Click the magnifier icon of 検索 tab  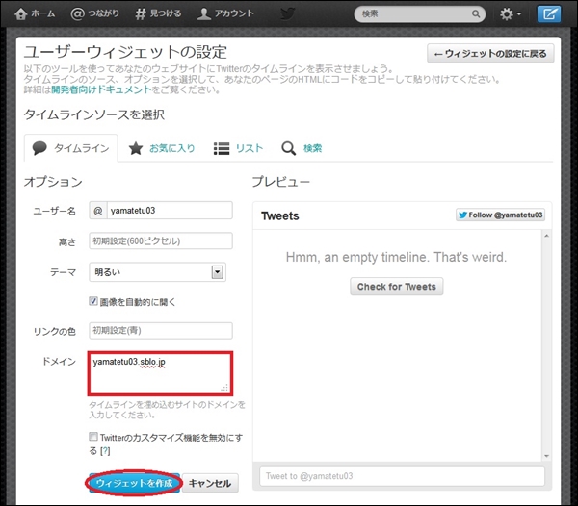289,148
